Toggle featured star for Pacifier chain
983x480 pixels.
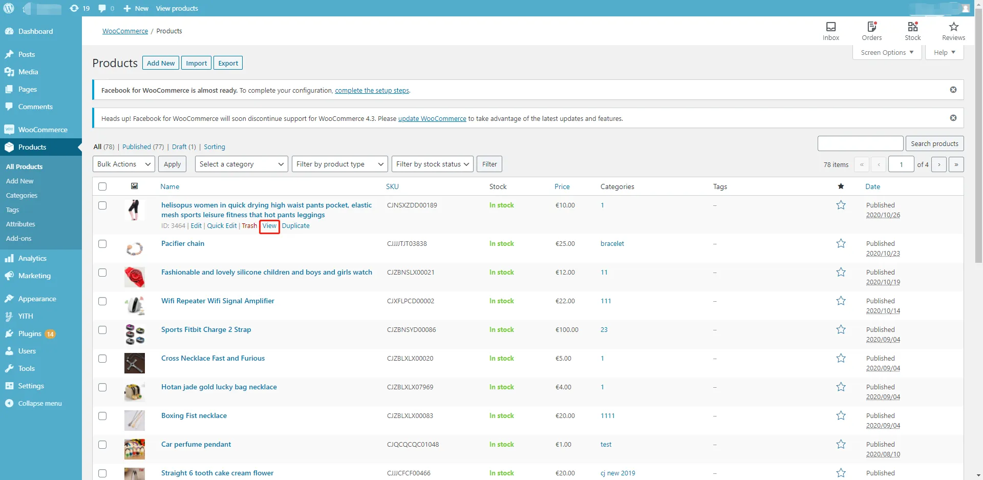click(x=841, y=244)
